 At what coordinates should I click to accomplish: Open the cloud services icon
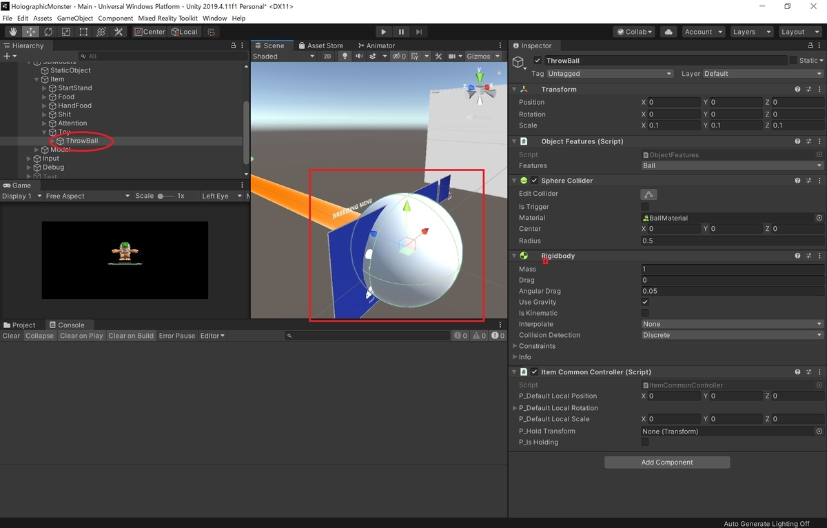[668, 32]
